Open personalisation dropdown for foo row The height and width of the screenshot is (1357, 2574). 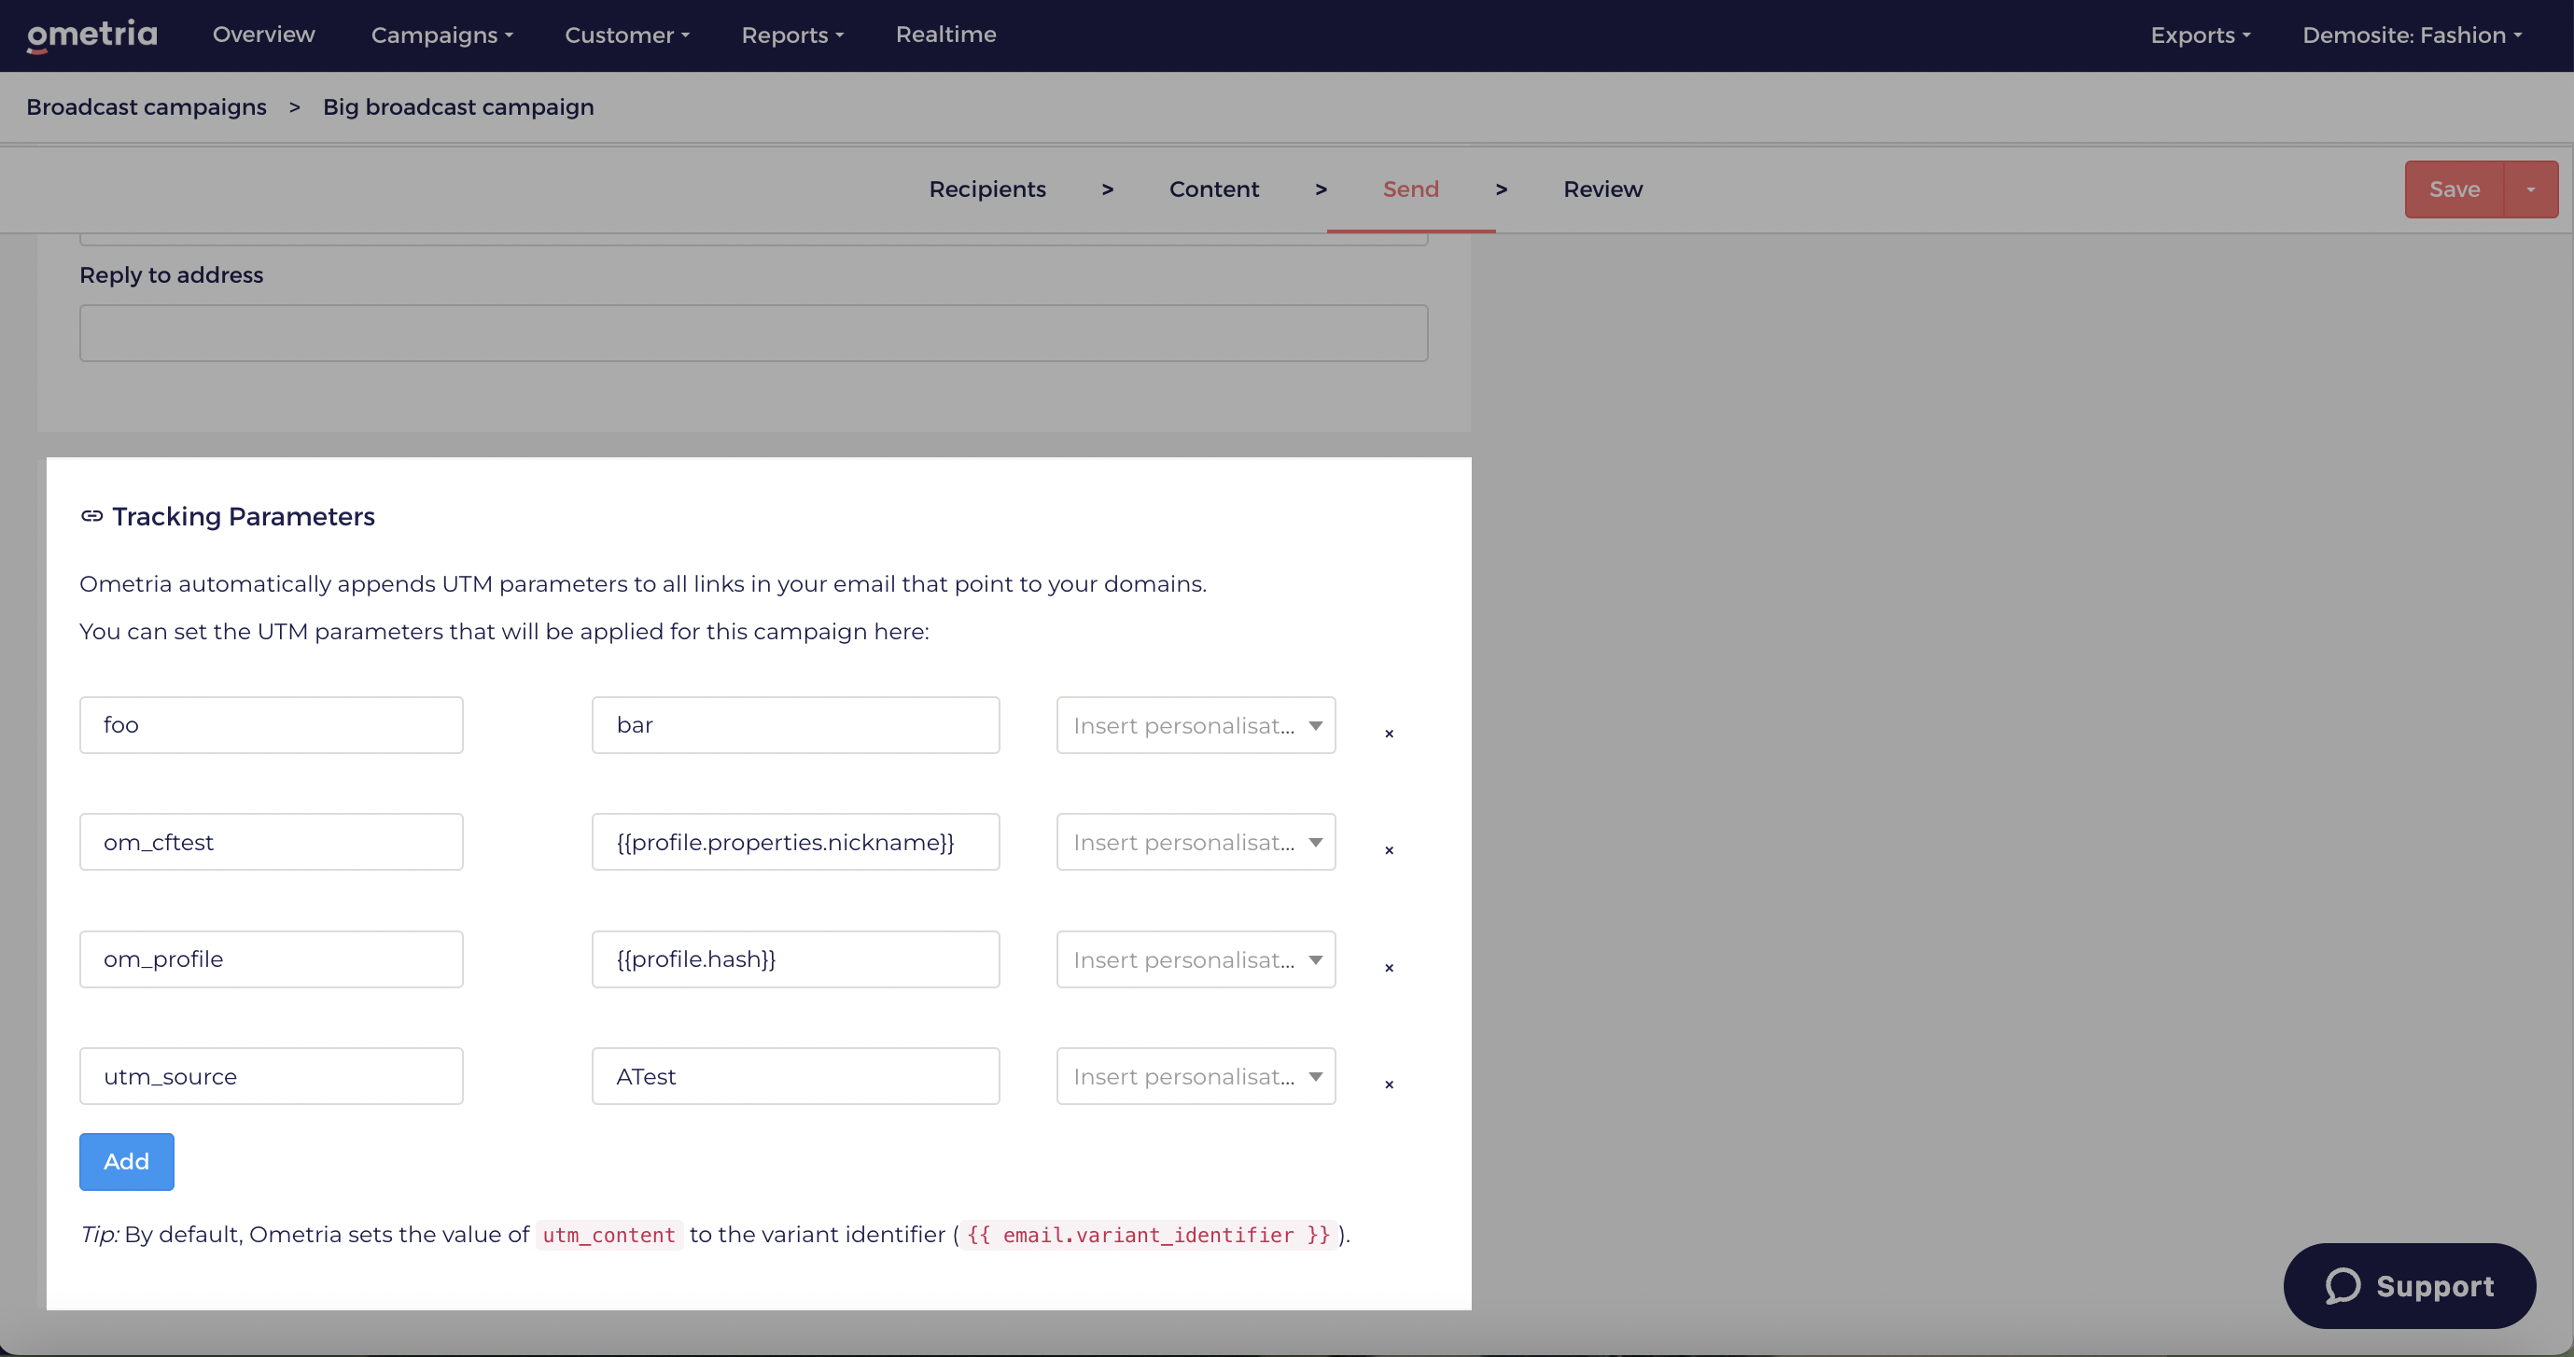(x=1196, y=725)
